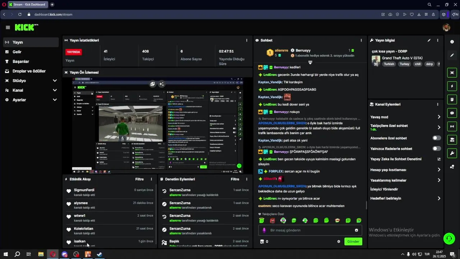This screenshot has height=259, width=460.
Task: Click the purple microphone icon in chat
Action: [x=264, y=230]
